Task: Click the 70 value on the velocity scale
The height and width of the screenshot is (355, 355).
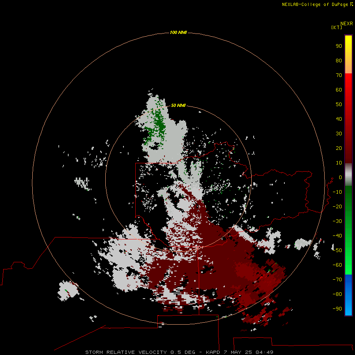Action: pyautogui.click(x=339, y=75)
